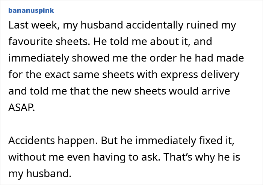Click the phrase "order he had made"
This screenshot has width=263, height=185.
197,58
